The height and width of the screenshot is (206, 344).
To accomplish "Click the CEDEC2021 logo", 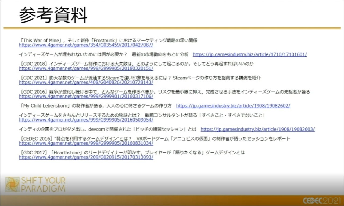I will point(322,201).
